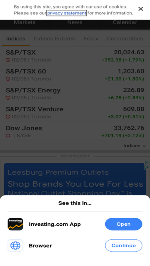Tap the Browser globe icon
The image size is (150, 266).
click(x=15, y=246)
